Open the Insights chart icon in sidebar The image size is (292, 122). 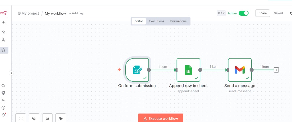(x=4, y=100)
